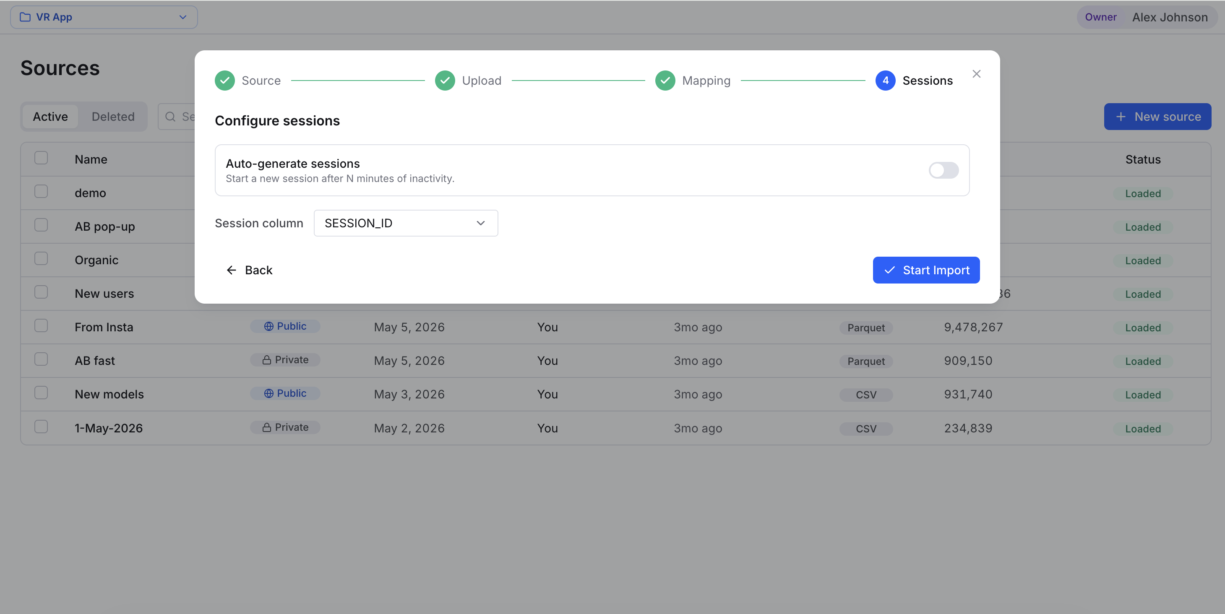
Task: Check the New models row checkbox
Action: [42, 393]
